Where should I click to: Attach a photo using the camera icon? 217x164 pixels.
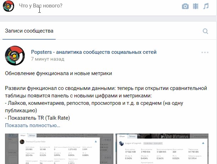point(185,6)
